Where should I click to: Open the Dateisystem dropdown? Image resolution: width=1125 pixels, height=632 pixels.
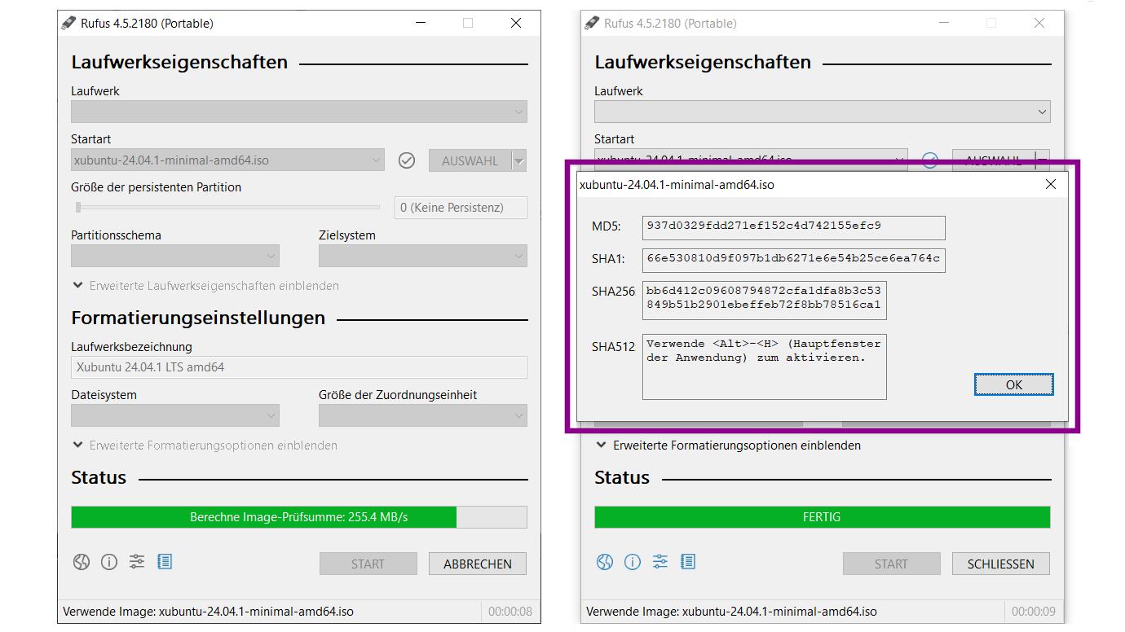[175, 415]
